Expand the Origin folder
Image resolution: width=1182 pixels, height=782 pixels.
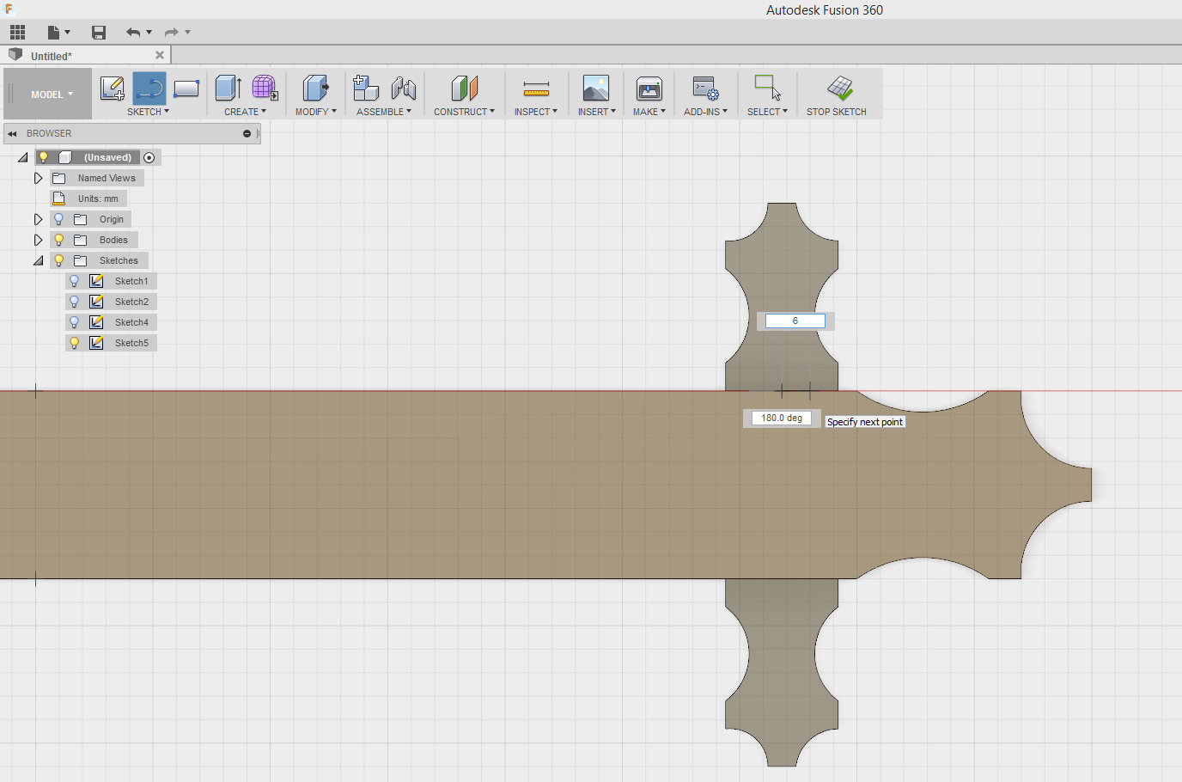(38, 219)
